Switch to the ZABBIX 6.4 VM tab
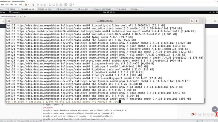The height and width of the screenshot is (122, 218). 13,9
